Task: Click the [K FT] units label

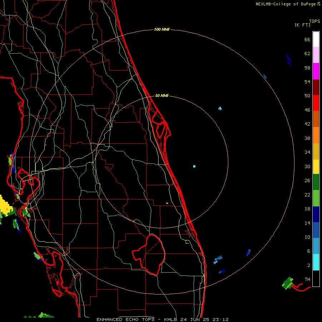Action: 302,25
